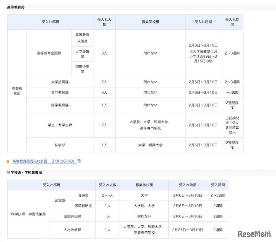Image resolution: width=276 pixels, height=242 pixels.
Task: Select the 受入れ部署 column header in the first table
Action: pyautogui.click(x=50, y=22)
